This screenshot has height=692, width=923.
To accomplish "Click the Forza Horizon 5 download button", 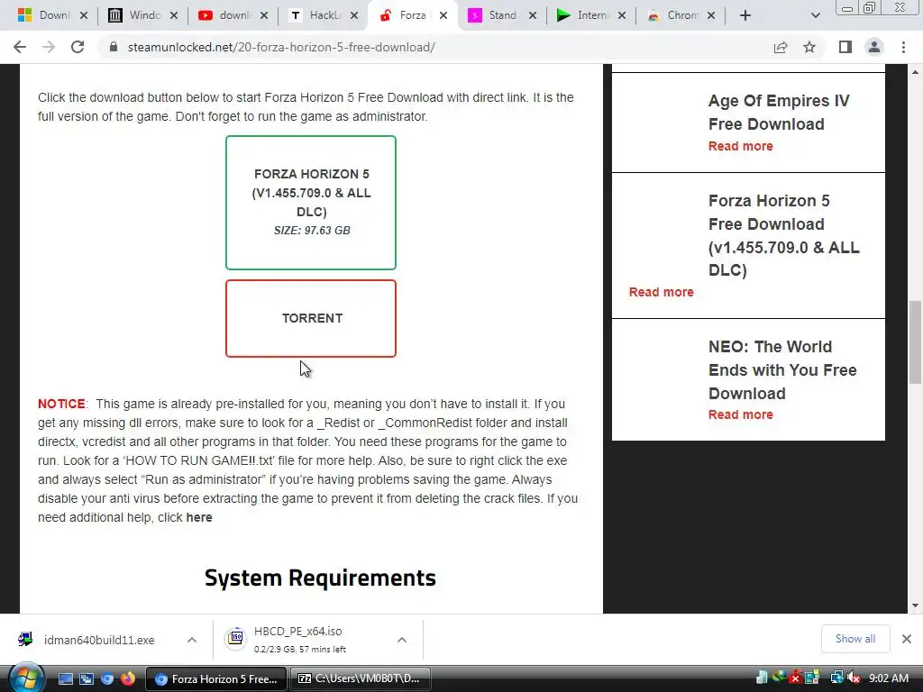I will (x=311, y=203).
